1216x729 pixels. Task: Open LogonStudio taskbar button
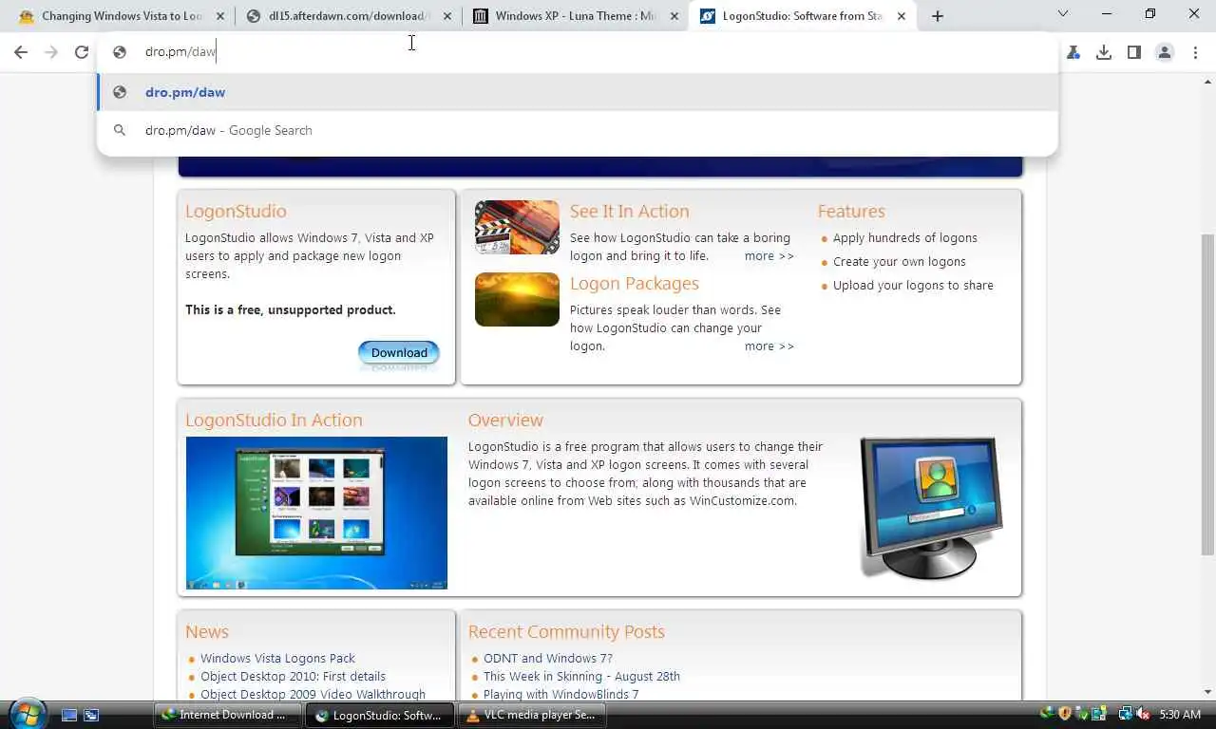382,715
